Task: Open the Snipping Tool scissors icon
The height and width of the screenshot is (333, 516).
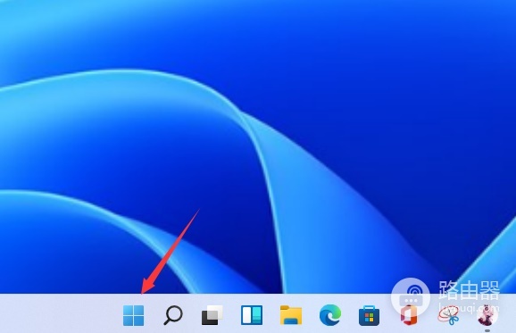Action: (448, 315)
